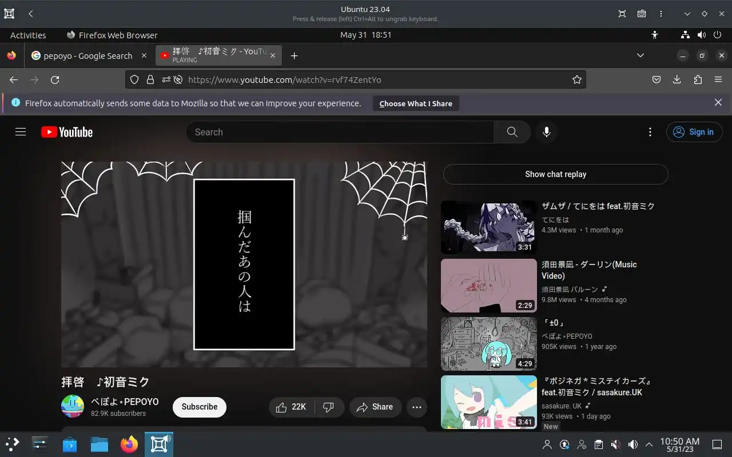Screen dimensions: 732x457
Task: Show chat replay
Action: pos(556,174)
